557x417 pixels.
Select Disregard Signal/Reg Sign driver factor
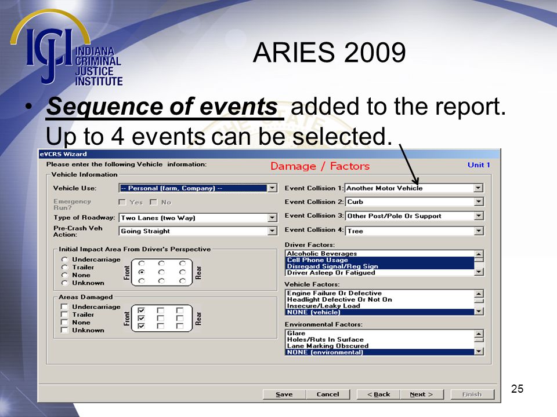[x=379, y=266]
